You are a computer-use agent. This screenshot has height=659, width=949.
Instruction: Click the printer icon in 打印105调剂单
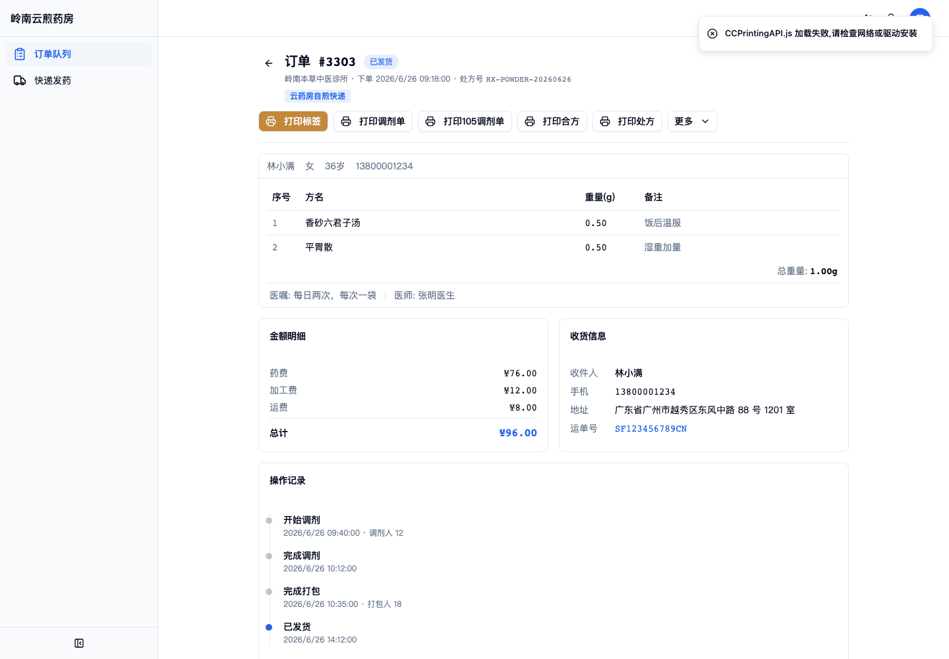pyautogui.click(x=430, y=121)
